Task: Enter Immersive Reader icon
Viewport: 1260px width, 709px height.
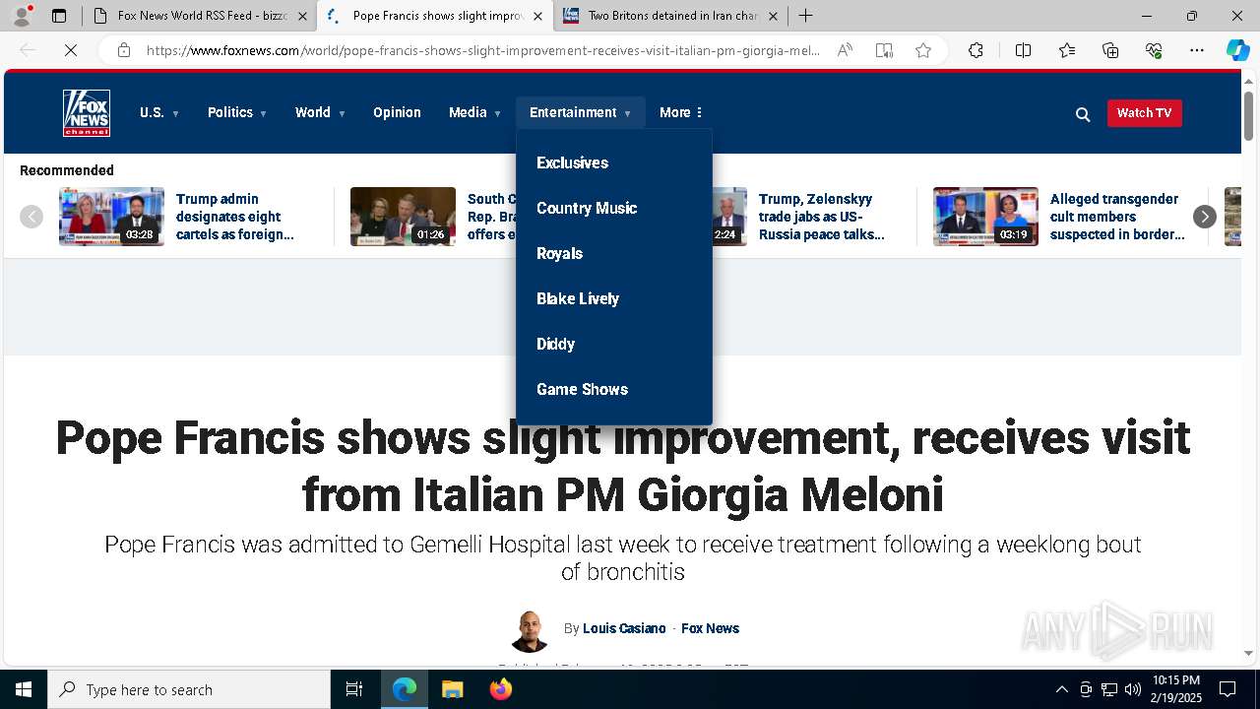Action: [x=884, y=50]
